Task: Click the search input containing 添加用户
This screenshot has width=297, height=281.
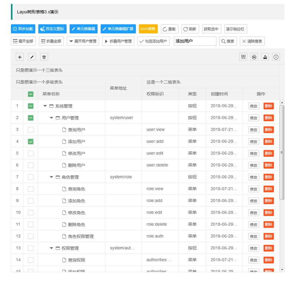Action: point(195,41)
